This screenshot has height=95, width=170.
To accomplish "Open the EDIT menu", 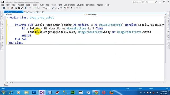I will (8, 5).
